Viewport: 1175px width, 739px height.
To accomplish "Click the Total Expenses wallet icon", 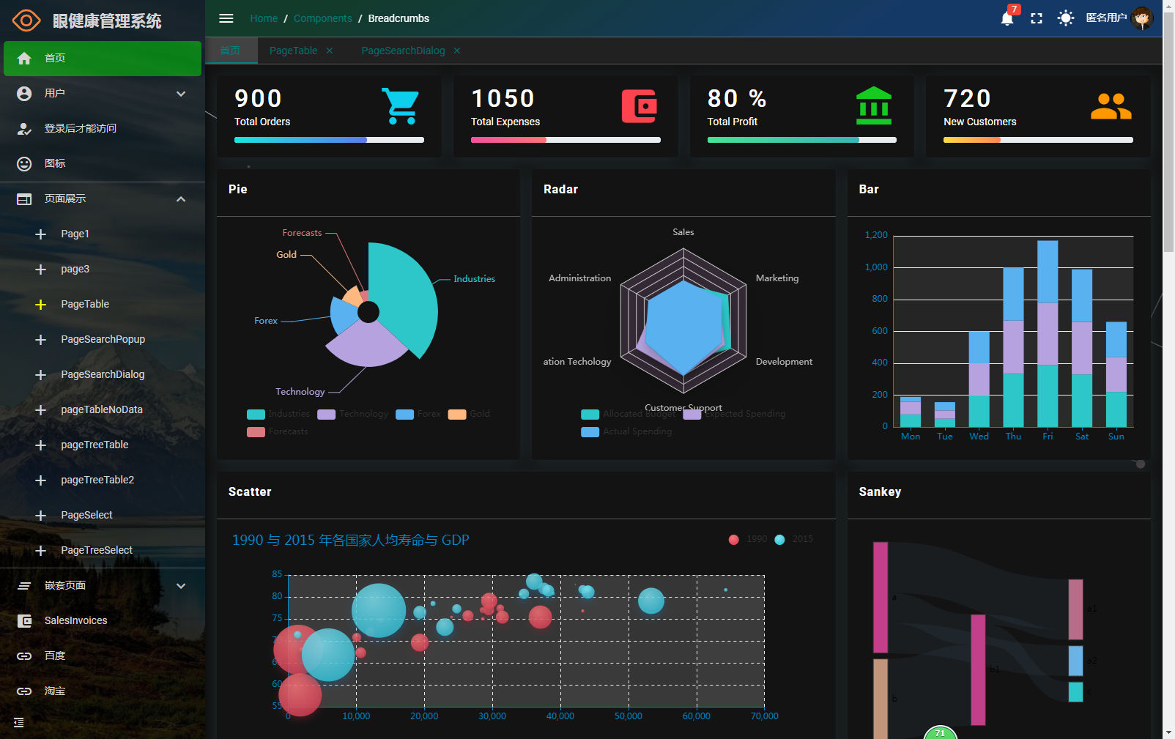I will (640, 106).
